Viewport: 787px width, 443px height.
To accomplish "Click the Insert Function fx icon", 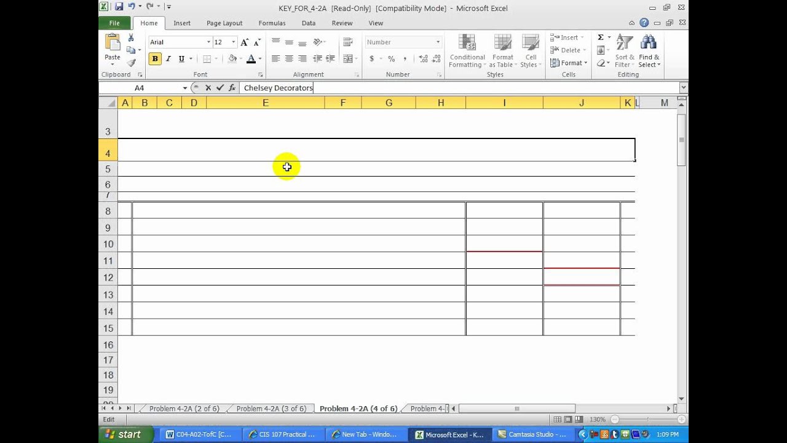I will click(x=232, y=88).
